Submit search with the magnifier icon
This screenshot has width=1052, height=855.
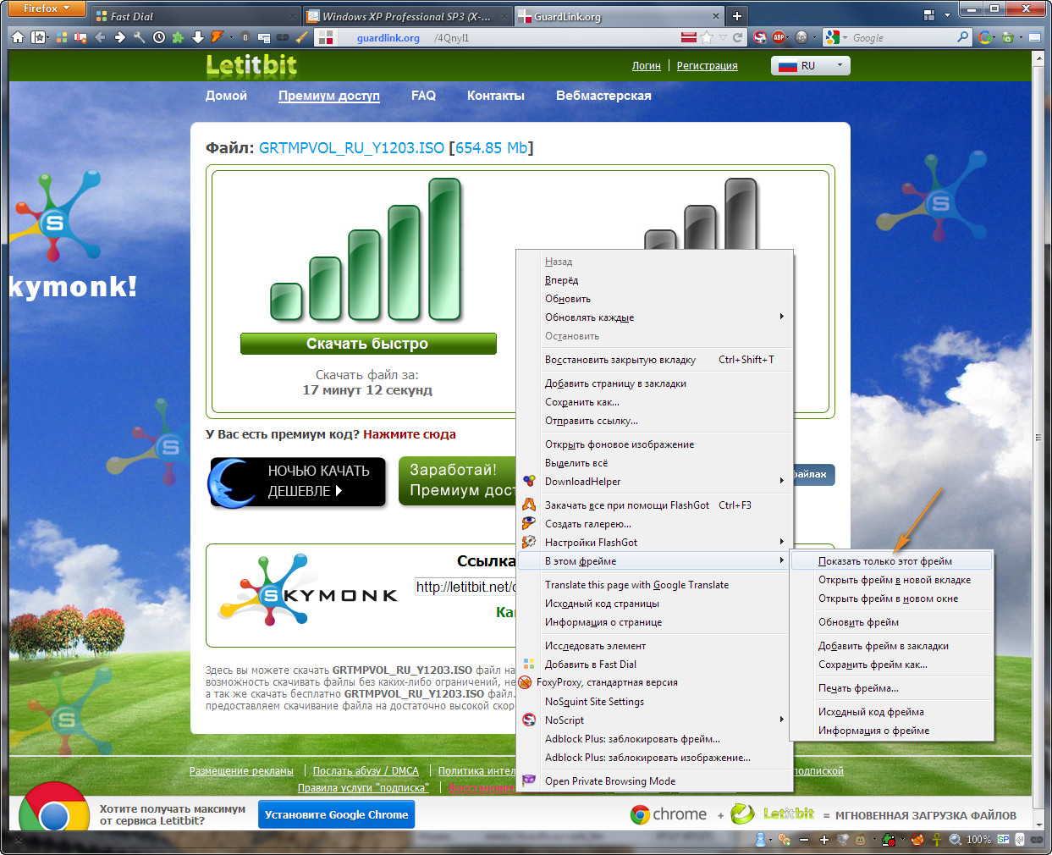pyautogui.click(x=962, y=37)
